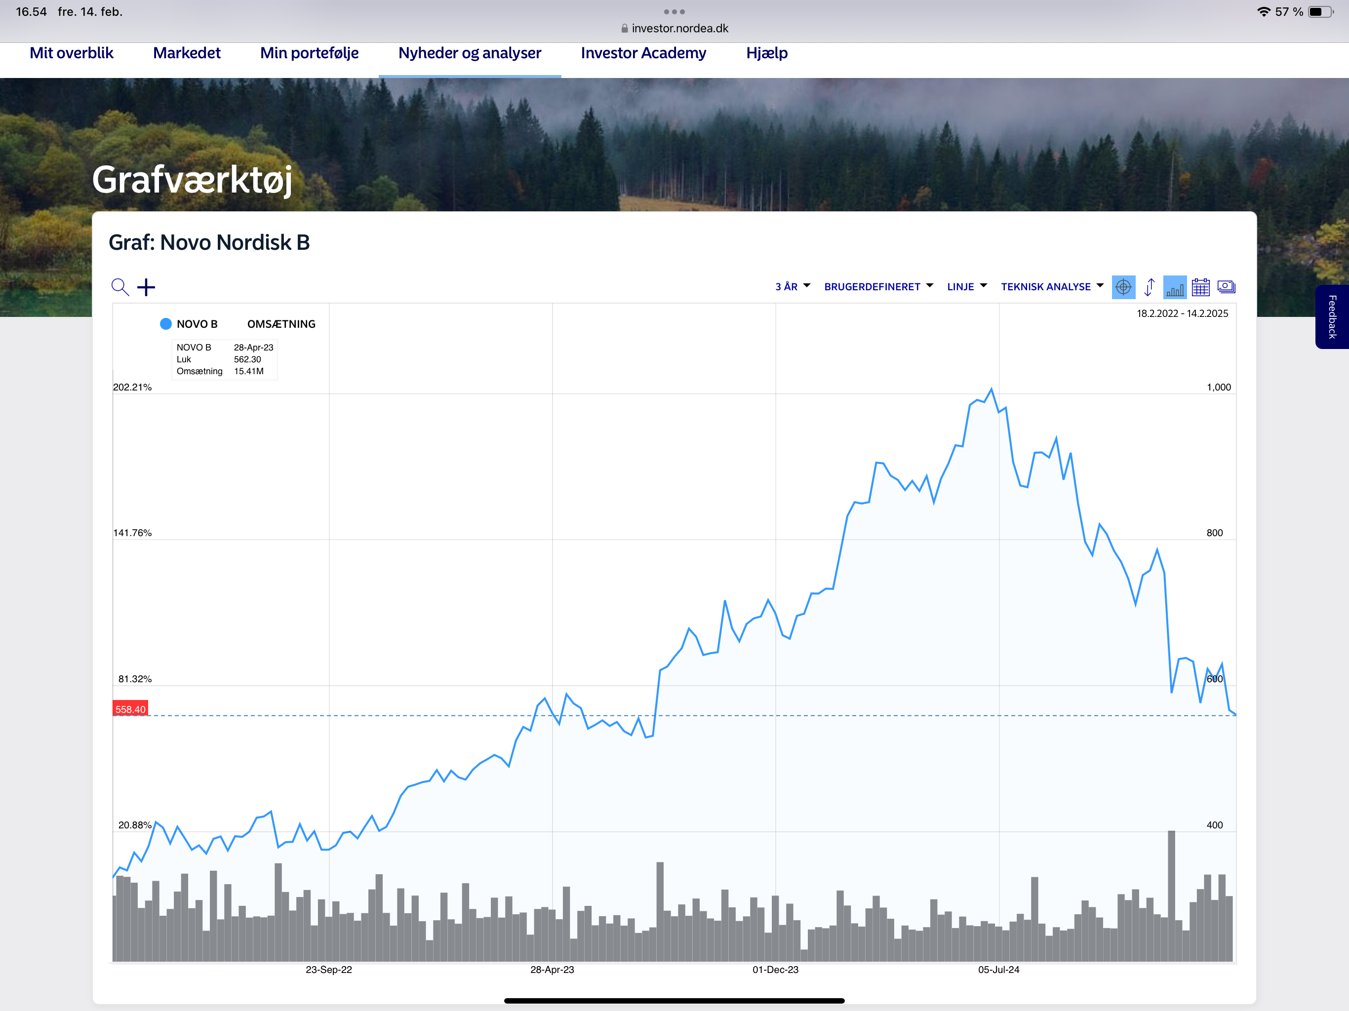Expand the BRUGERDEFINERET dropdown
Viewport: 1349px width, 1011px height.
[x=879, y=287]
